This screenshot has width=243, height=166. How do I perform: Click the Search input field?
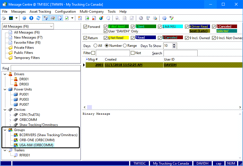coord(180,53)
